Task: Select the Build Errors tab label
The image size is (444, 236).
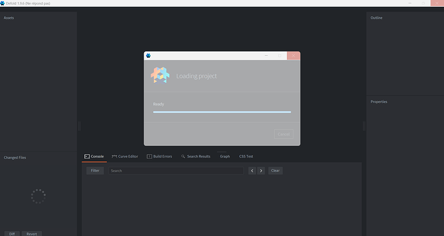Action: click(x=163, y=156)
